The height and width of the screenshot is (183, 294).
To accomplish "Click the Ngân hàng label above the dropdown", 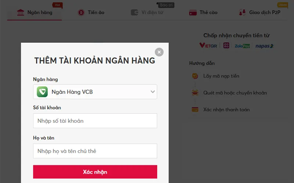I will pyautogui.click(x=45, y=79).
